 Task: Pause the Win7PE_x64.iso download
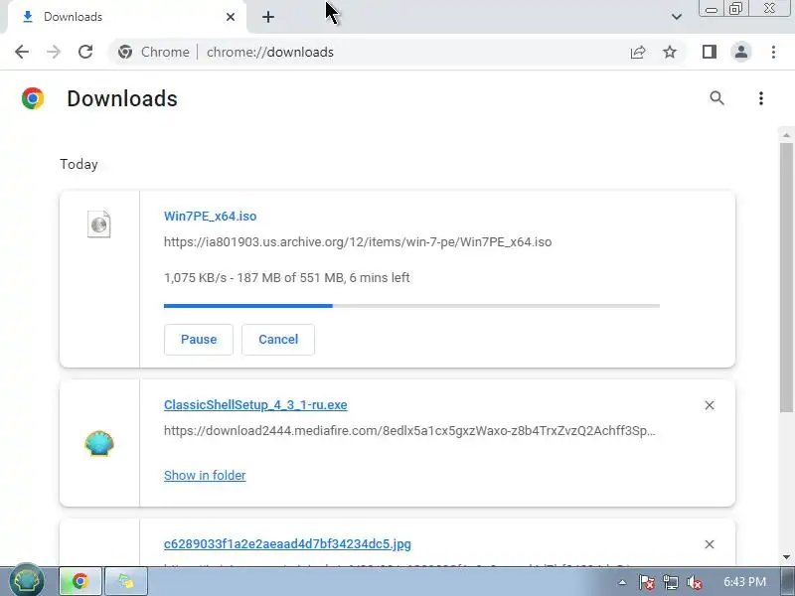tap(198, 340)
